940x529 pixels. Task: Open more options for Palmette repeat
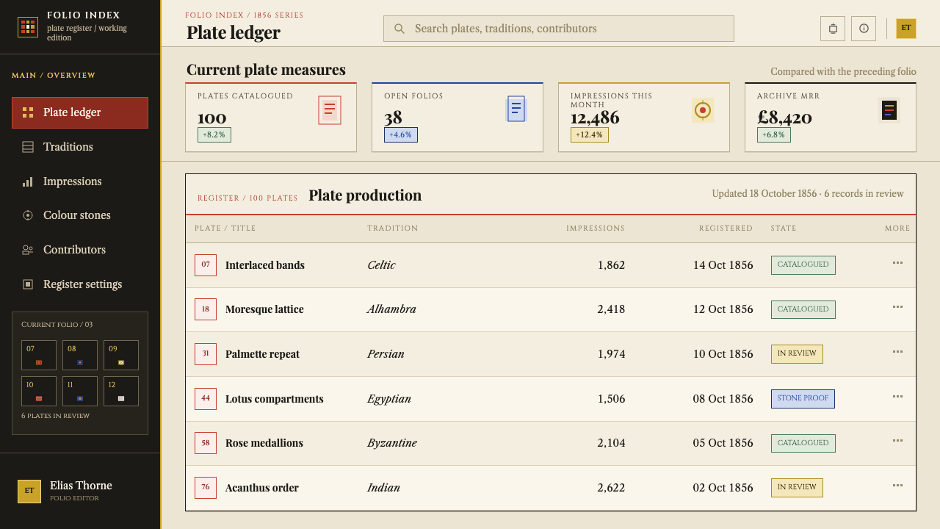pyautogui.click(x=897, y=351)
